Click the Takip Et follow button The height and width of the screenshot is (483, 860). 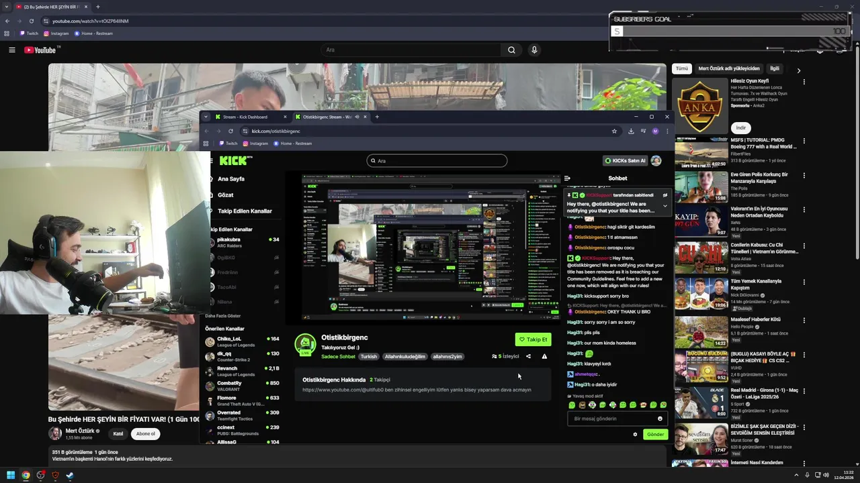tap(533, 339)
